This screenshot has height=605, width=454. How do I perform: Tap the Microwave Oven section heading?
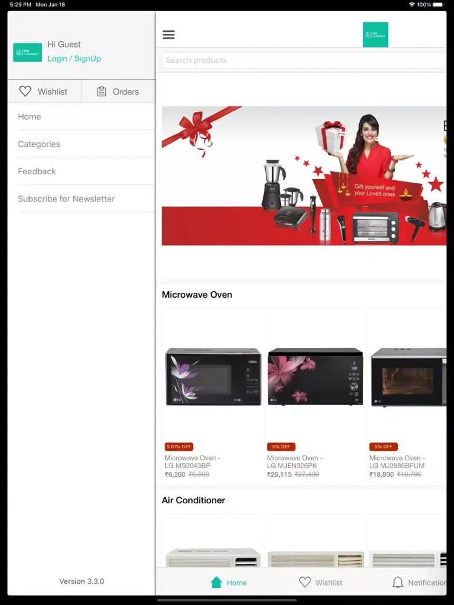point(197,295)
